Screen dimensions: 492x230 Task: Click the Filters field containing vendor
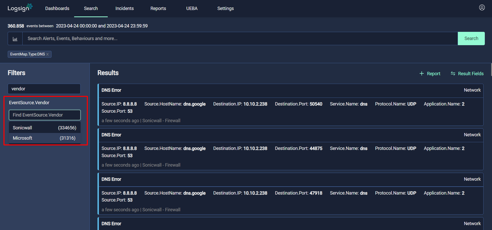pos(44,89)
